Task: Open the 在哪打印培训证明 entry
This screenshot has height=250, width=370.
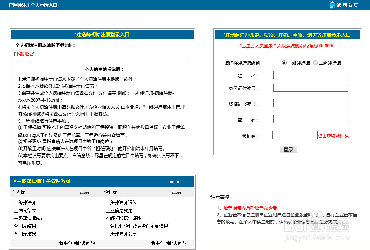Action: 123,218
